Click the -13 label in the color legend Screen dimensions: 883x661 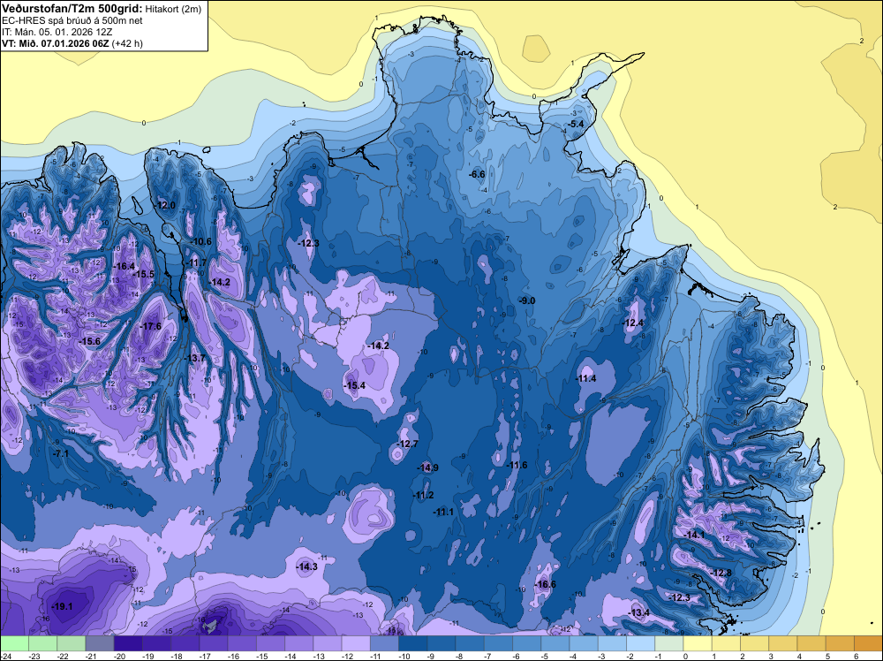320,656
